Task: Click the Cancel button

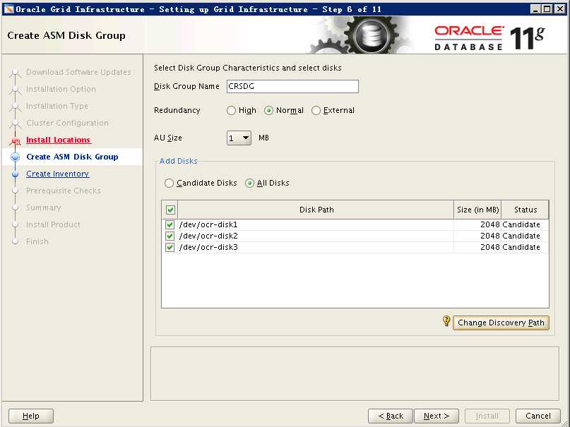Action: (538, 416)
